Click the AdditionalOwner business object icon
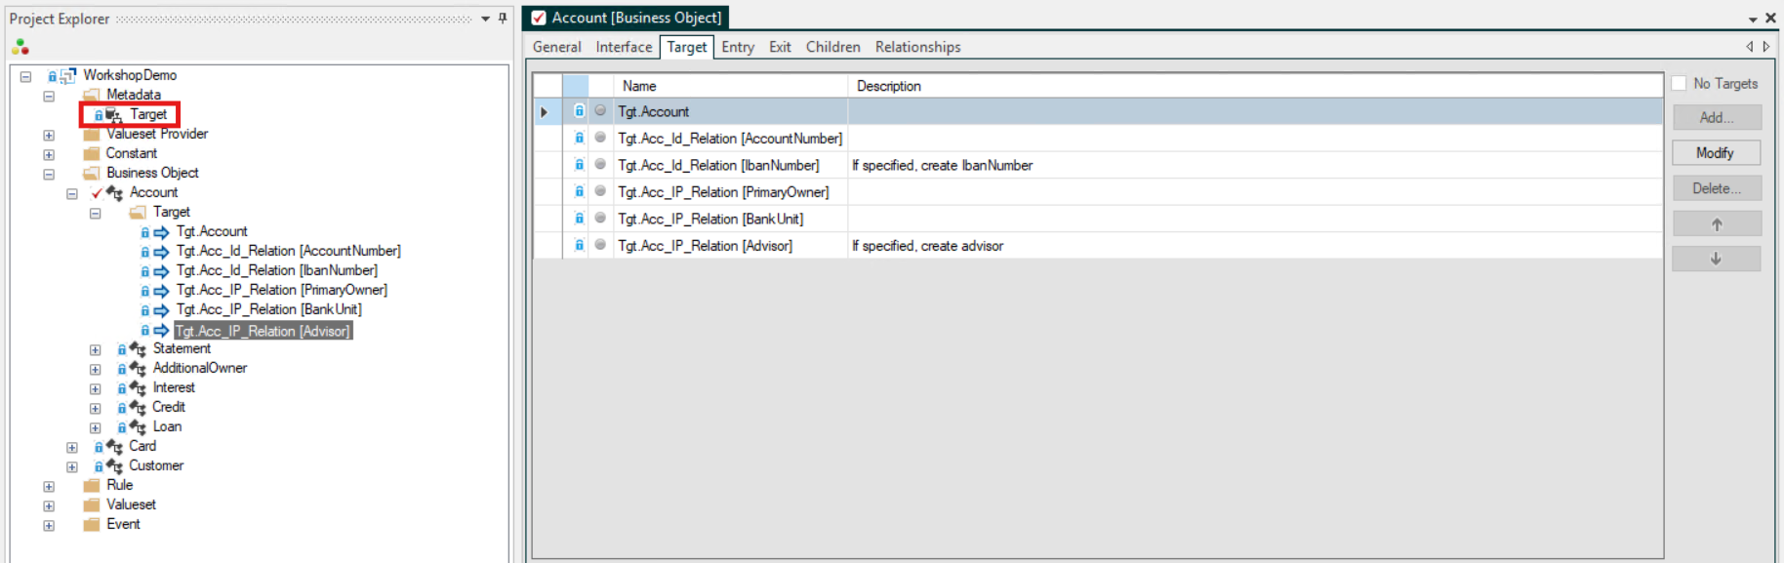Image resolution: width=1784 pixels, height=563 pixels. (x=138, y=369)
